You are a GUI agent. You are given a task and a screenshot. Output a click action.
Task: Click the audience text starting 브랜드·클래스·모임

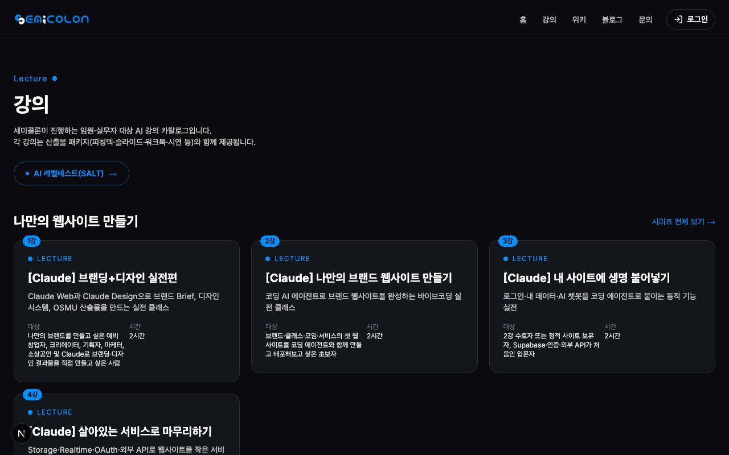click(x=314, y=345)
